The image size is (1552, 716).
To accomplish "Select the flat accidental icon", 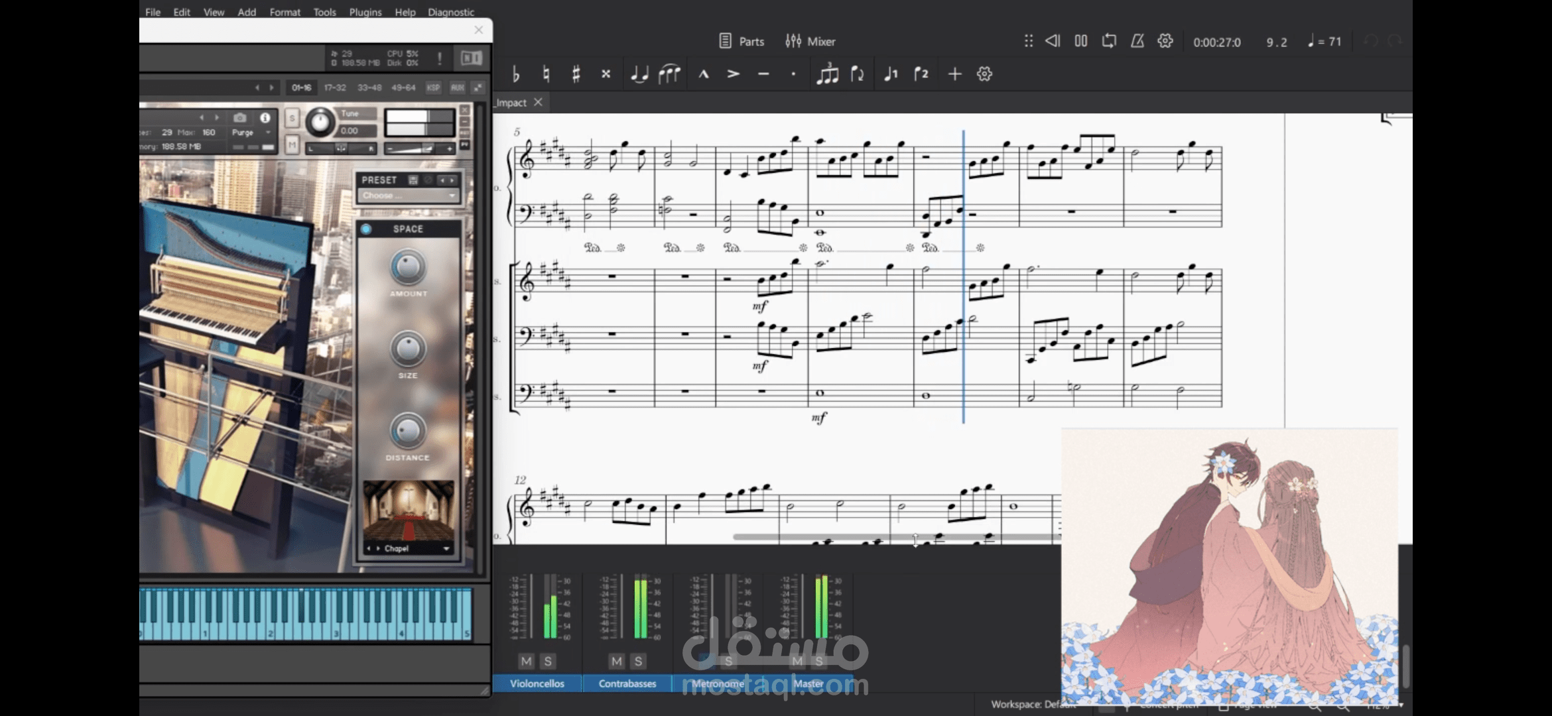I will click(x=515, y=74).
